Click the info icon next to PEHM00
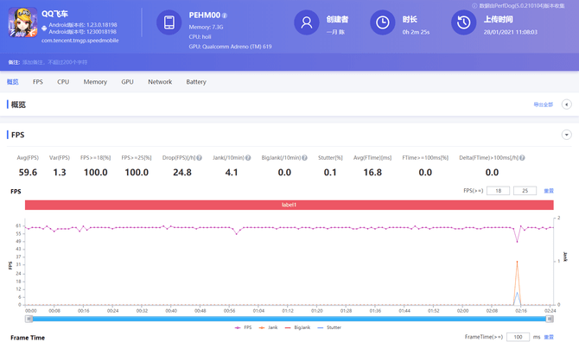579x342 pixels. coord(225,16)
